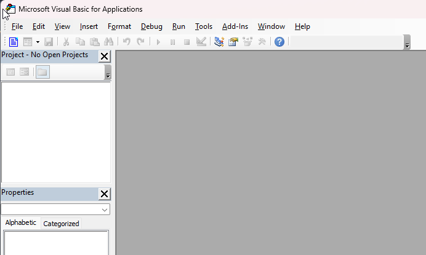
Task: Click the View Host Application toolbar icon
Action: [14, 42]
